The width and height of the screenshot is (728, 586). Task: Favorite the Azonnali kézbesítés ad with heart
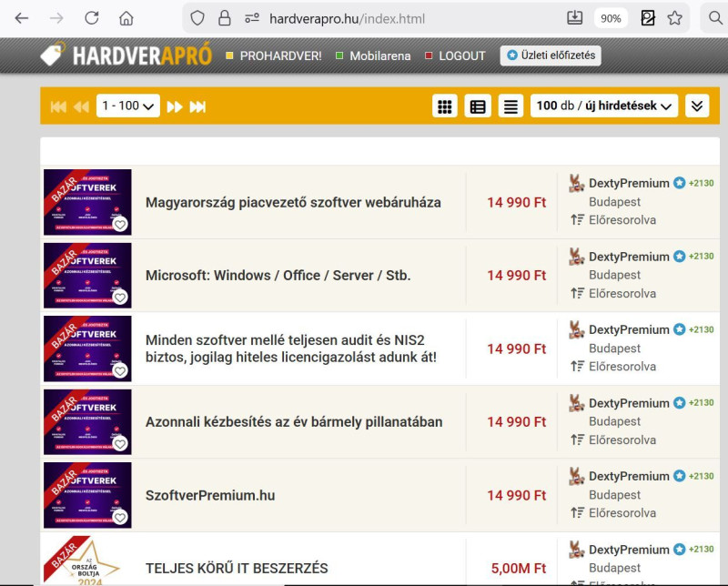(x=120, y=444)
